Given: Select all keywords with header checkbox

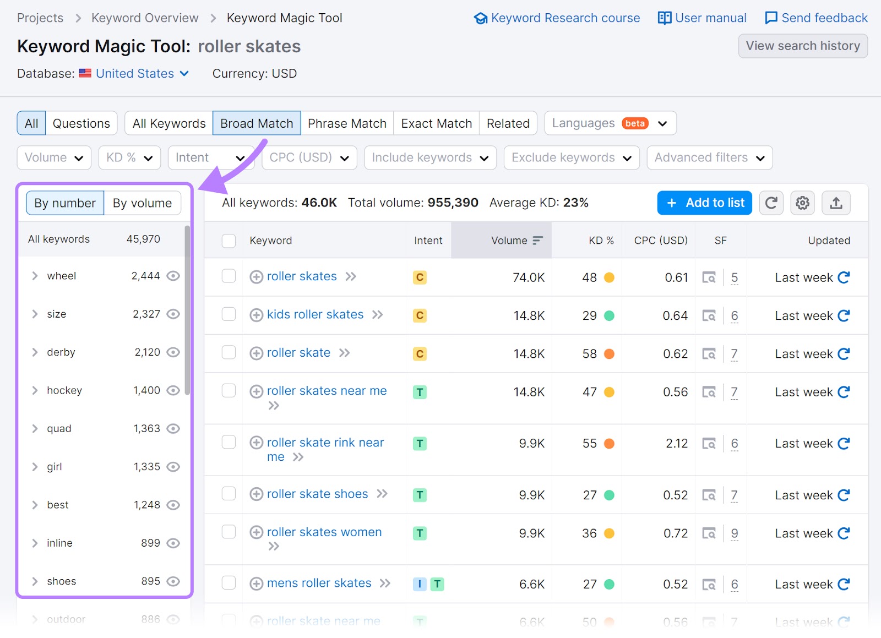Looking at the screenshot, I should point(229,241).
